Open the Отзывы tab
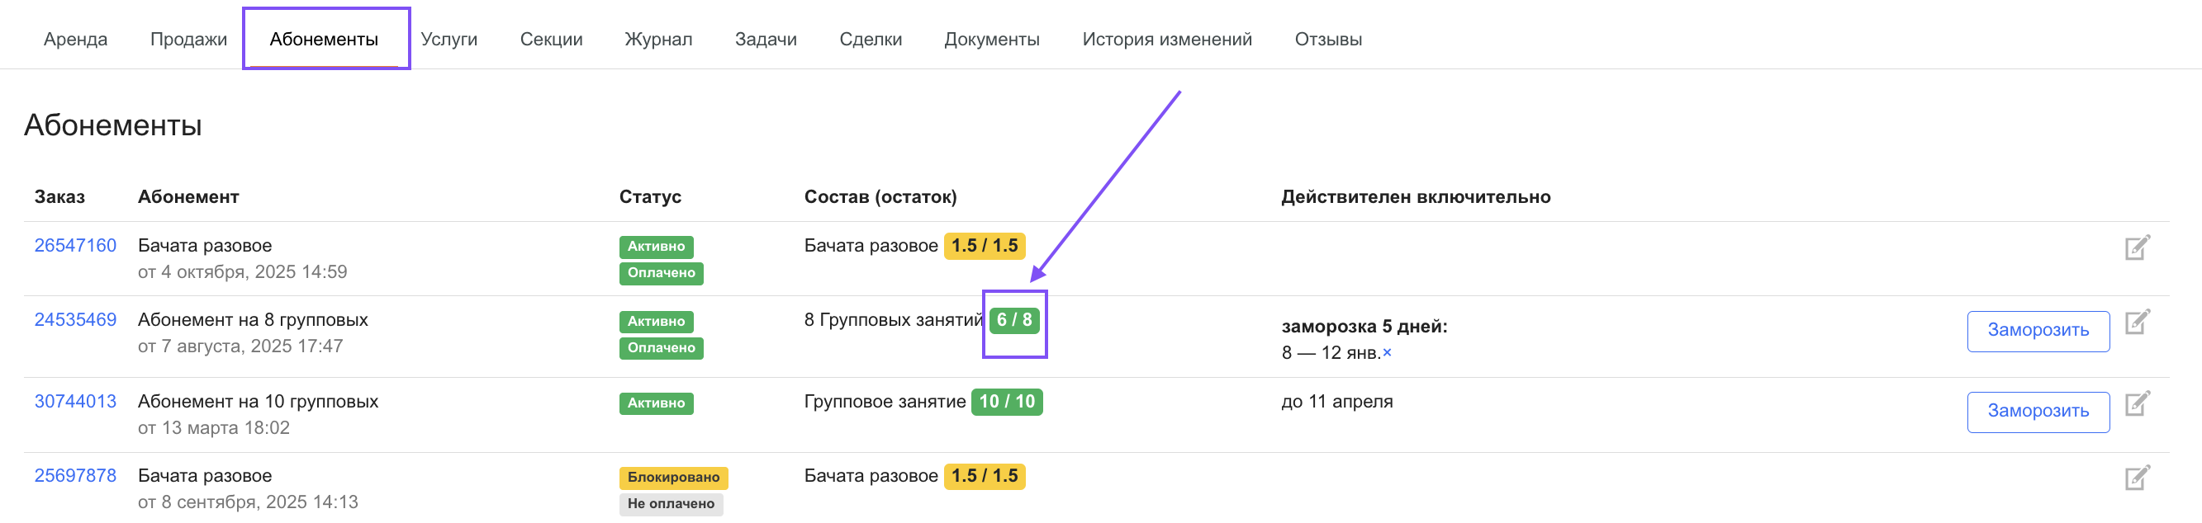The image size is (2202, 523). click(1327, 40)
